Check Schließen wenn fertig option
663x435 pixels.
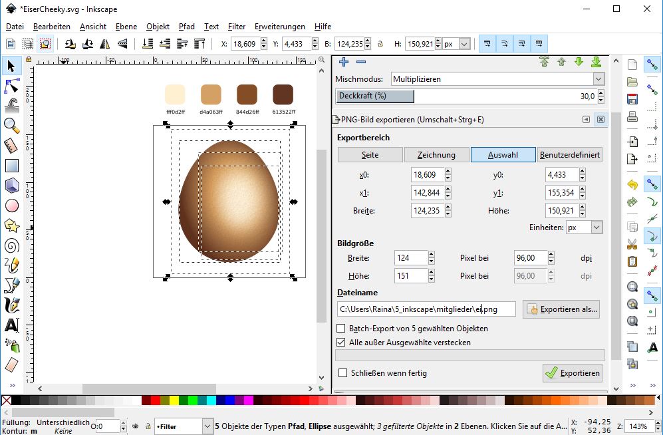[x=343, y=373]
